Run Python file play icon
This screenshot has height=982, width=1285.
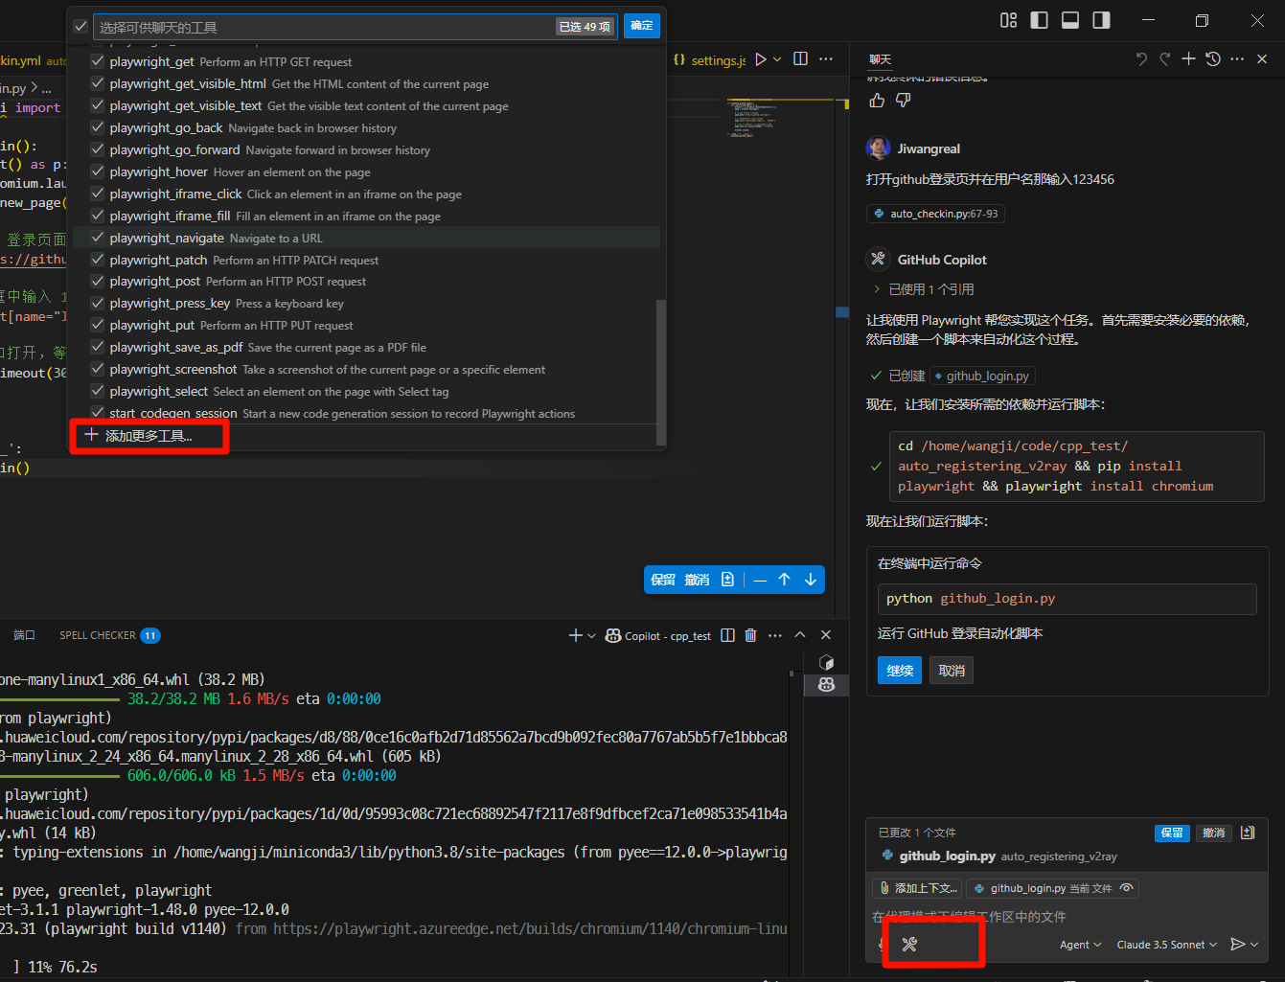761,59
